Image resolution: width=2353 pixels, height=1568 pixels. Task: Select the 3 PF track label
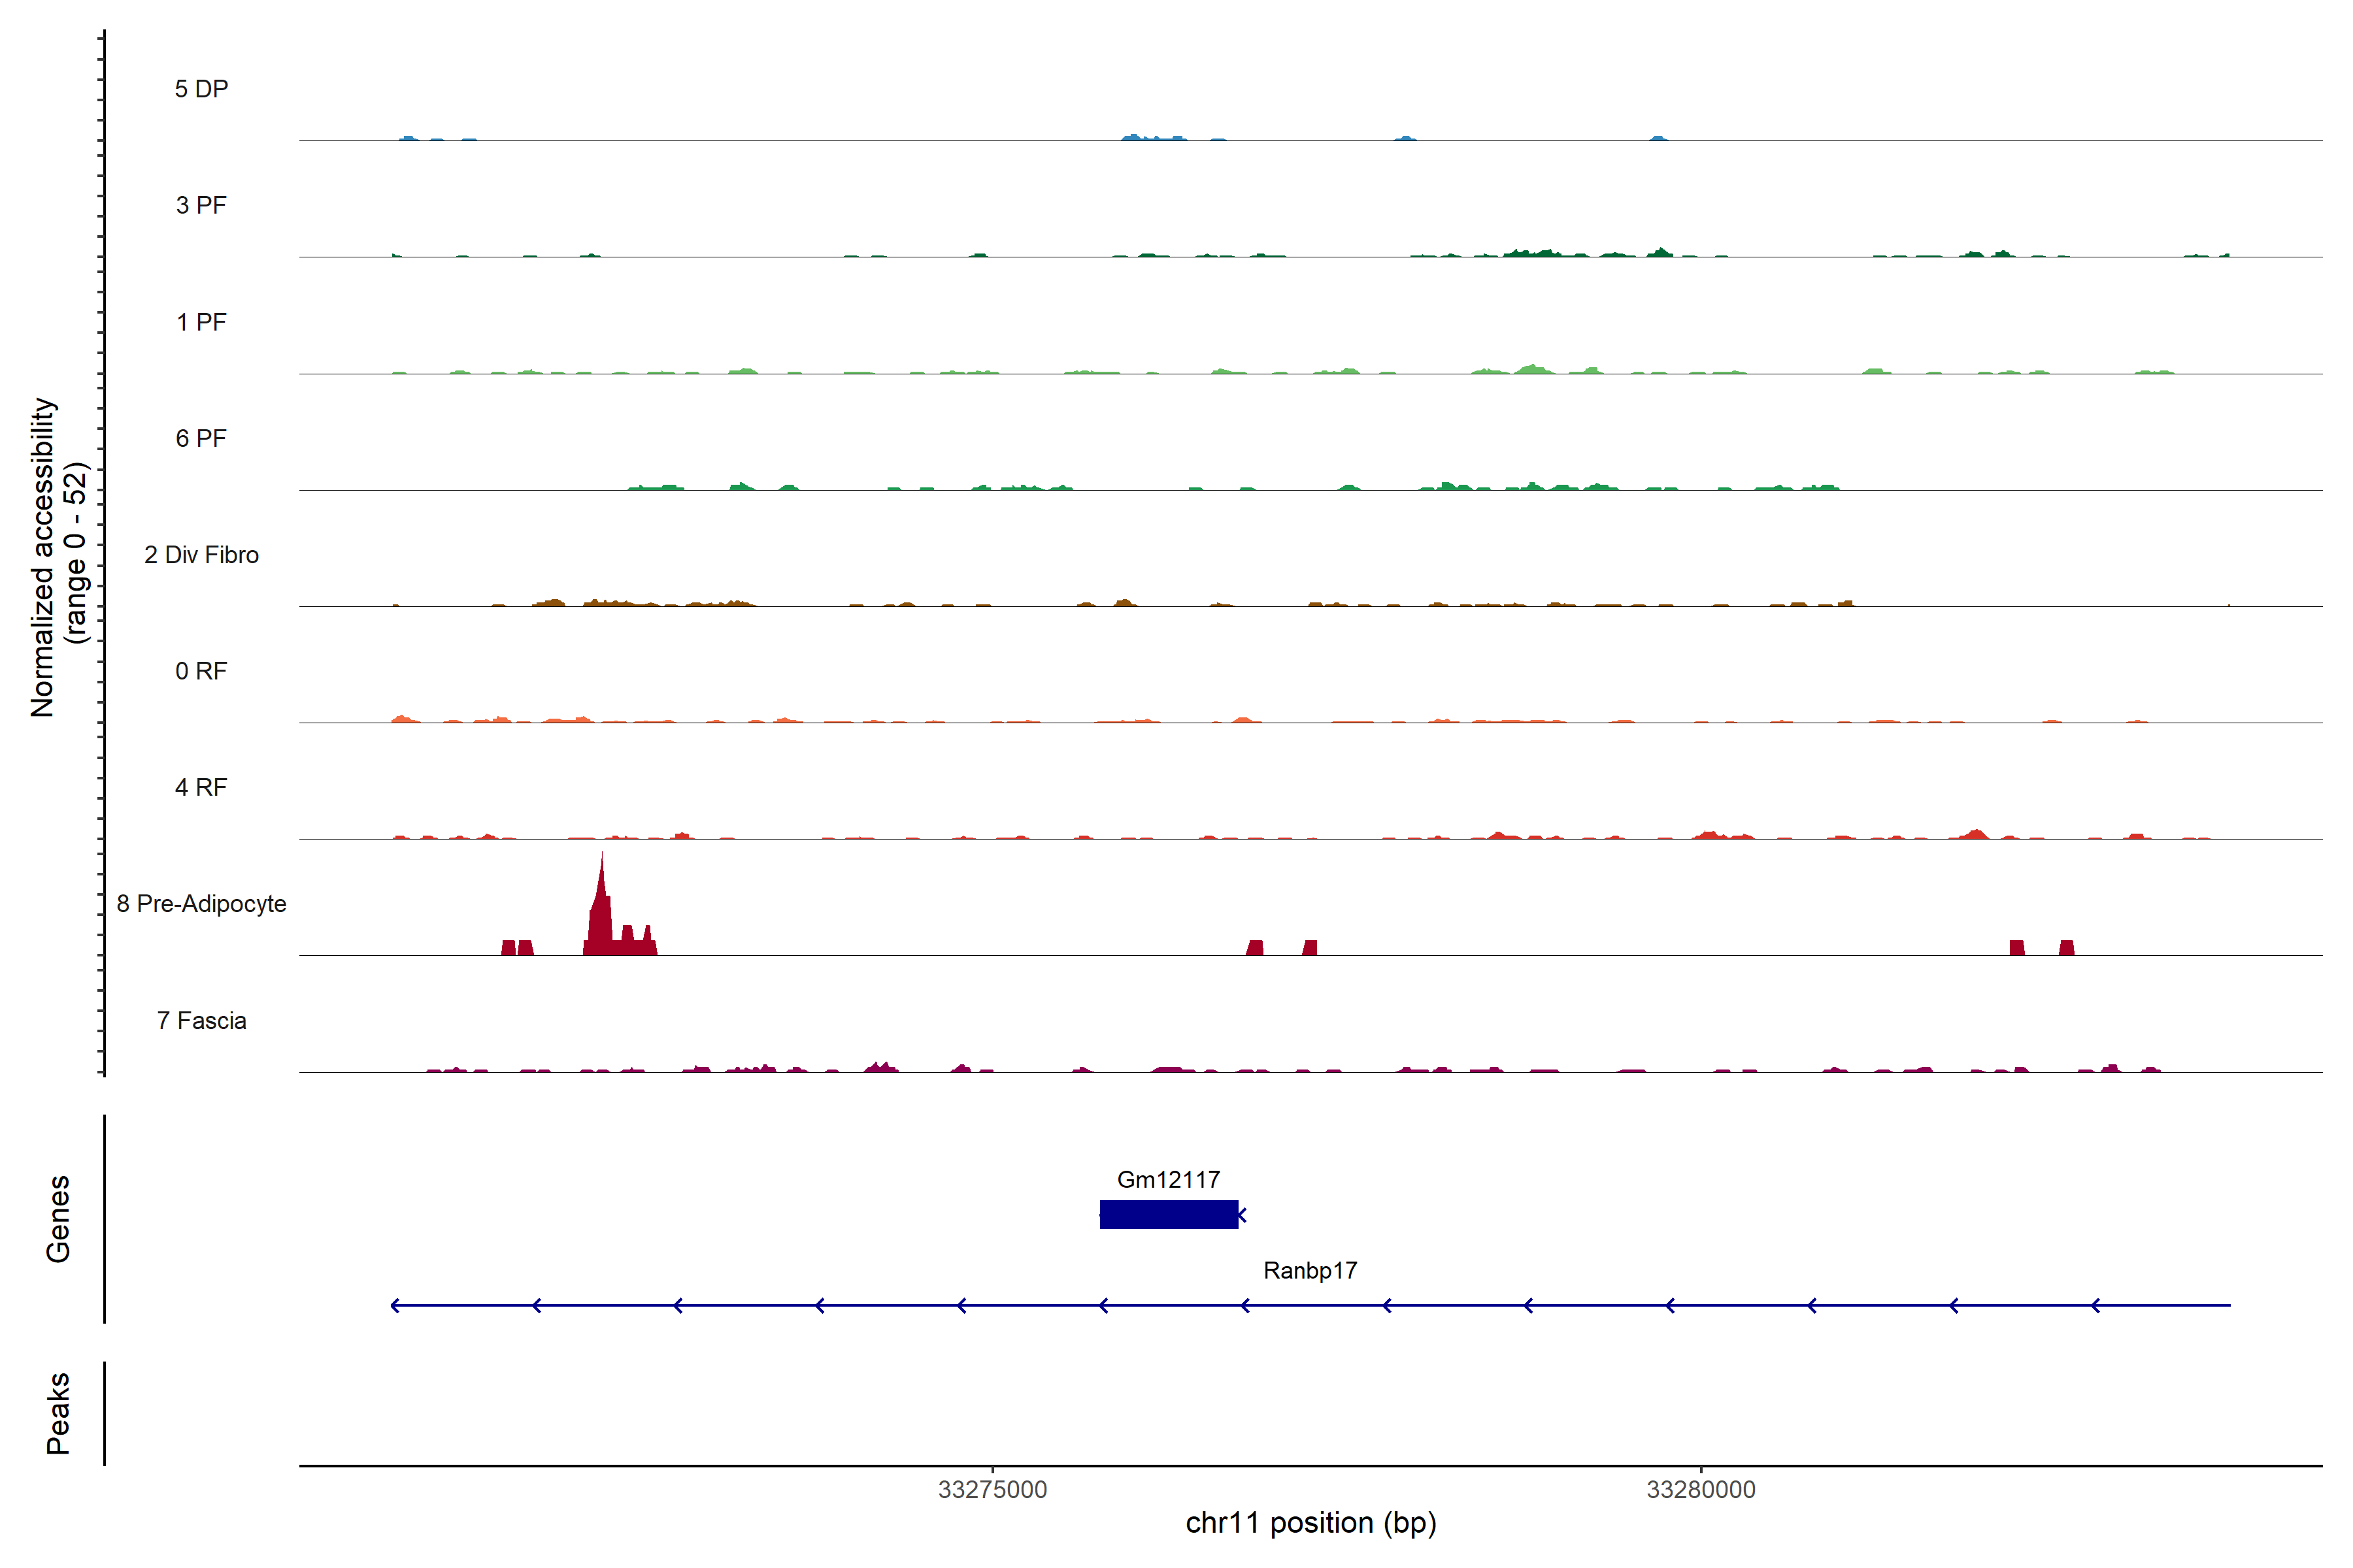[x=201, y=205]
